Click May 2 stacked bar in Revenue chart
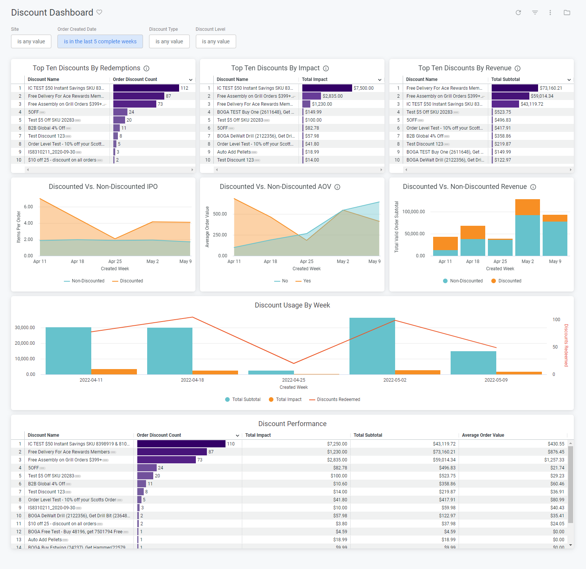 coord(527,227)
